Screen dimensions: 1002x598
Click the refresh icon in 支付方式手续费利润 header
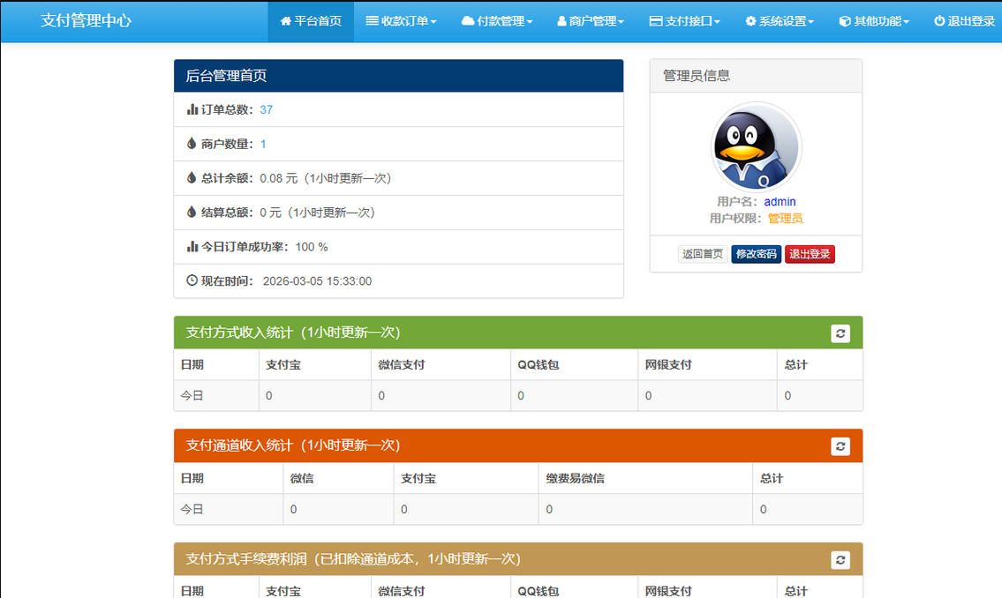[x=840, y=560]
